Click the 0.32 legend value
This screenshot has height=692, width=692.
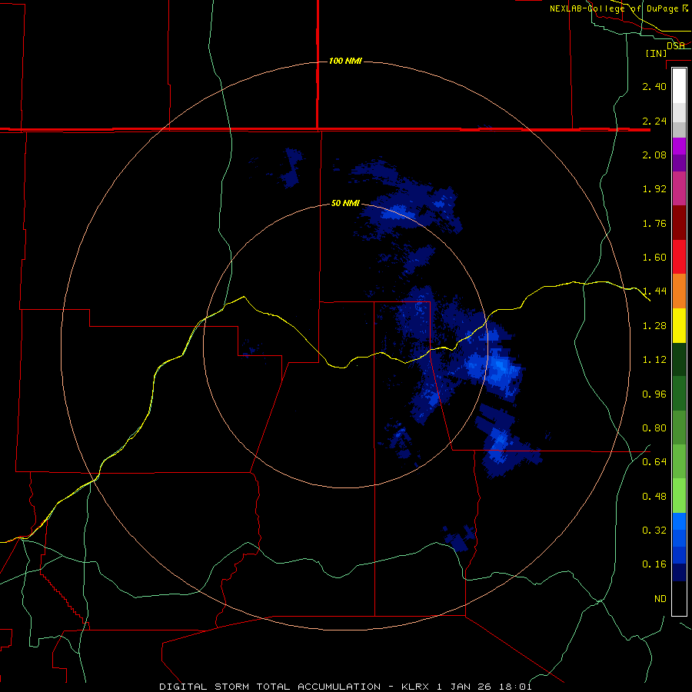pyautogui.click(x=654, y=531)
